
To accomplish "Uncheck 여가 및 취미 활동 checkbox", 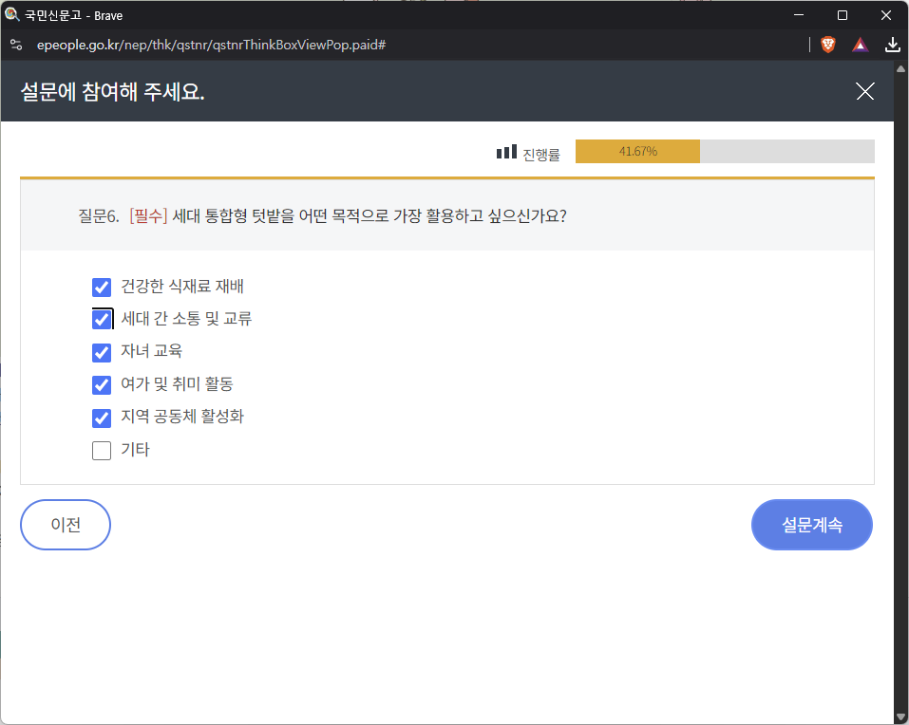I will [x=102, y=384].
